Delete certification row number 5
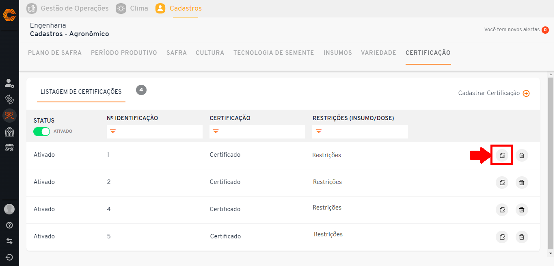555x266 pixels. pos(522,237)
